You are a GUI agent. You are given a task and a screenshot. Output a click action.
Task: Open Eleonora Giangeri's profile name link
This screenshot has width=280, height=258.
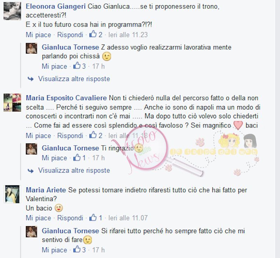tap(56, 6)
